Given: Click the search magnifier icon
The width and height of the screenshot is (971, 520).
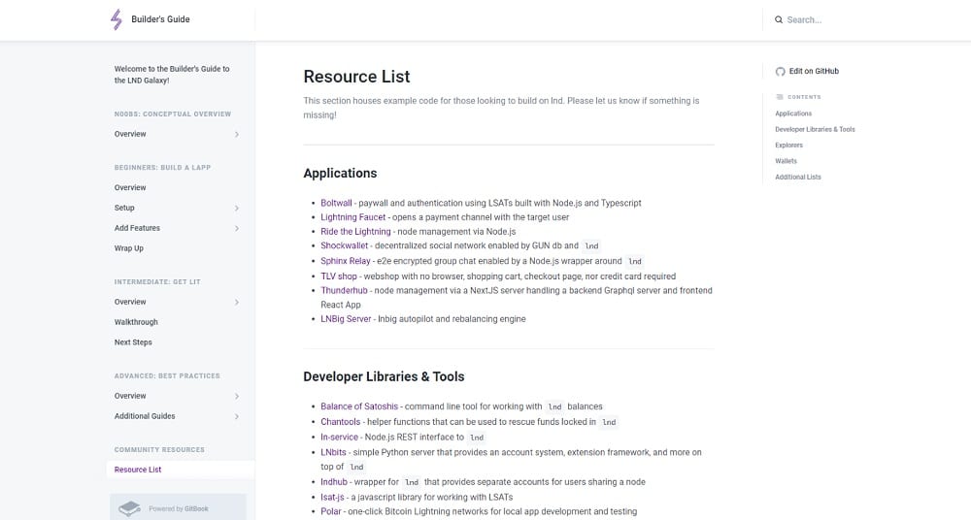Looking at the screenshot, I should 779,19.
